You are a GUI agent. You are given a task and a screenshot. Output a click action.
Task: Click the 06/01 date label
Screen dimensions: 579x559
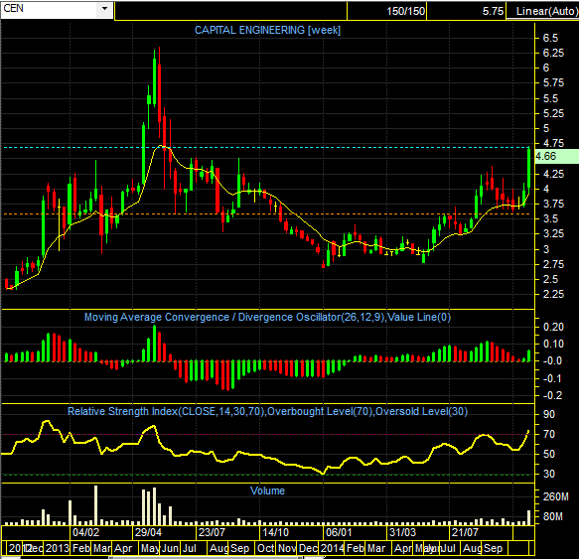pyautogui.click(x=339, y=532)
